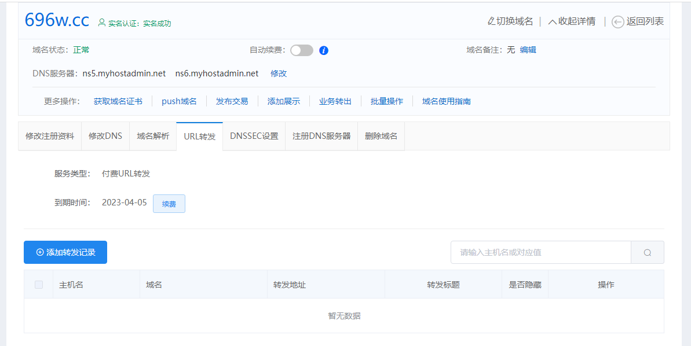Switch to the 域名解析 tab
Viewport: 691px width, 346px height.
152,136
